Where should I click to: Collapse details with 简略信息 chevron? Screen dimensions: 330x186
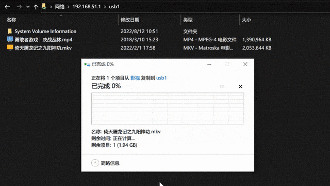point(95,163)
